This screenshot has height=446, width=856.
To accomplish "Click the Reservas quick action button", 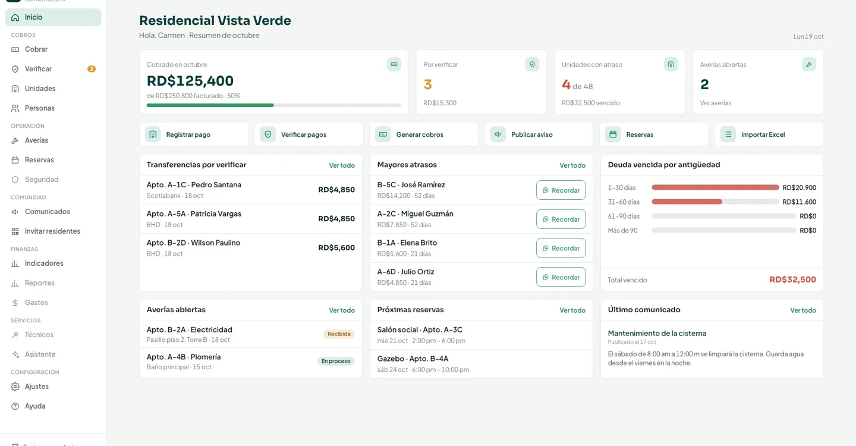I will pyautogui.click(x=654, y=134).
